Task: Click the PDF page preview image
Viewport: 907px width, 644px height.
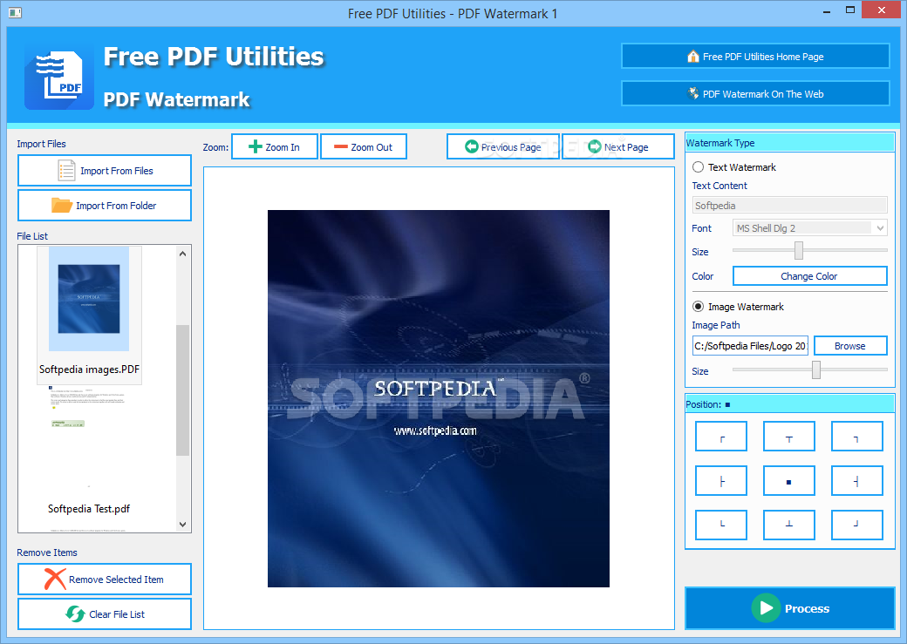Action: 439,398
